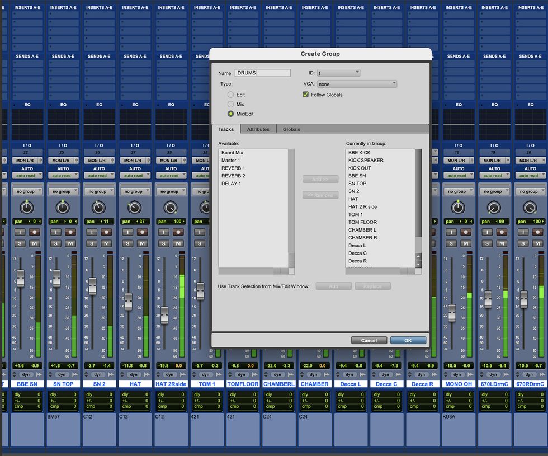Click the pan knob on BBE SN
This screenshot has width=548, height=456.
point(27,208)
